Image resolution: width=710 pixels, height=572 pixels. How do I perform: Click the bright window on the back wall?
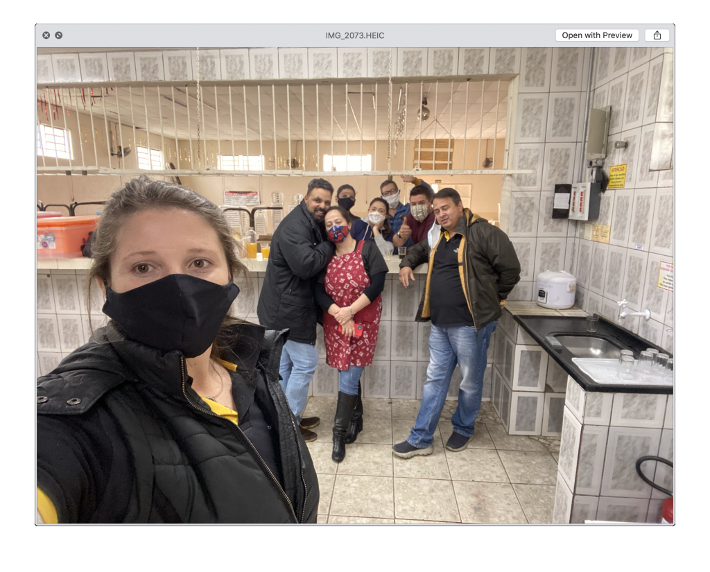click(x=54, y=142)
